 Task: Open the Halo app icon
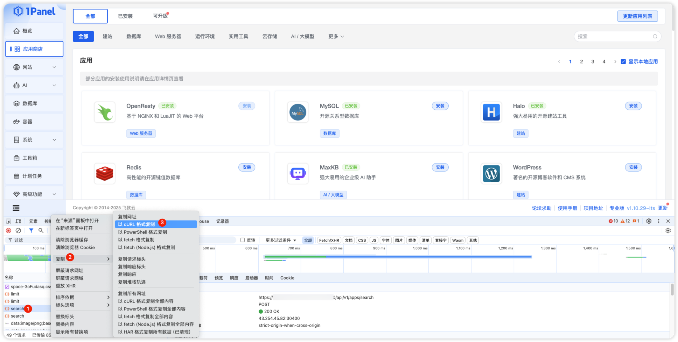(x=491, y=112)
